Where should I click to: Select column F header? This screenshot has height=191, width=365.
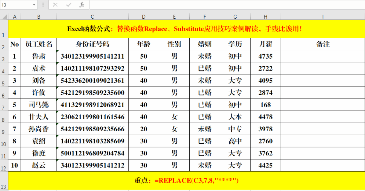[205, 16]
